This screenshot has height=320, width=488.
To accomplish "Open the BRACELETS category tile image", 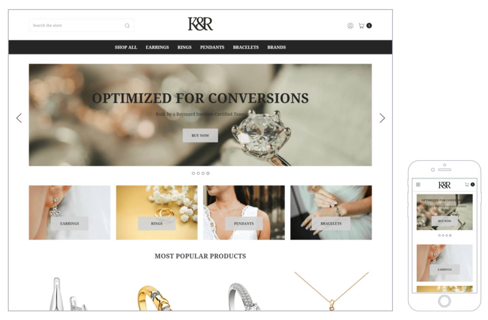I will tap(331, 213).
